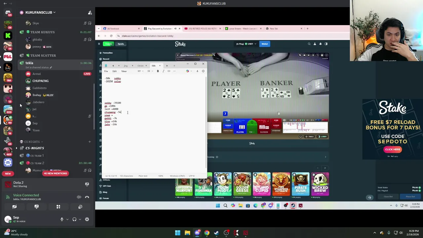Open Notepad Edit menu
This screenshot has width=423, height=238.
pyautogui.click(x=114, y=71)
